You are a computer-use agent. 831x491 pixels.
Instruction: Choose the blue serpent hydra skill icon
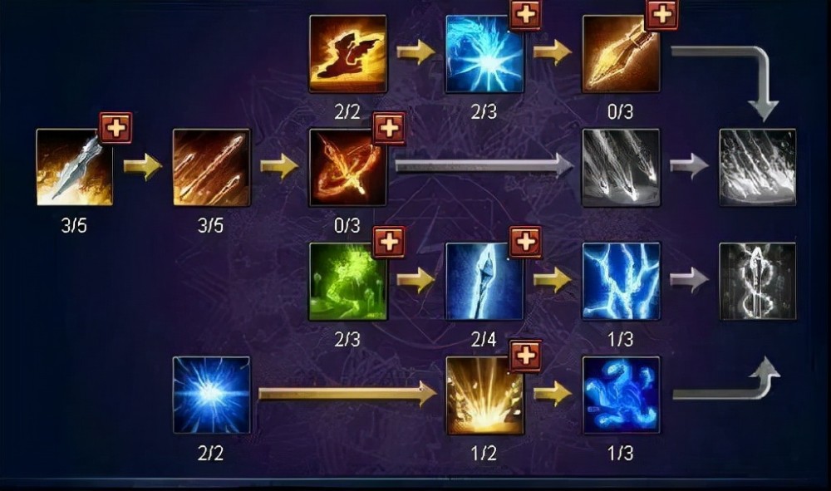(x=621, y=395)
